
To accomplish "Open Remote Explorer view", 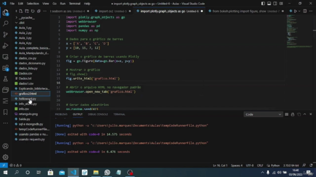I will pyautogui.click(x=5, y=57).
